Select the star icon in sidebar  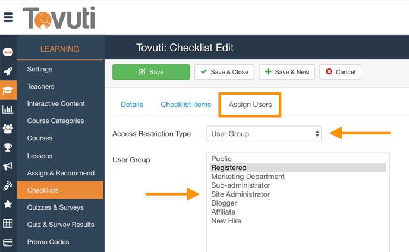click(x=8, y=204)
